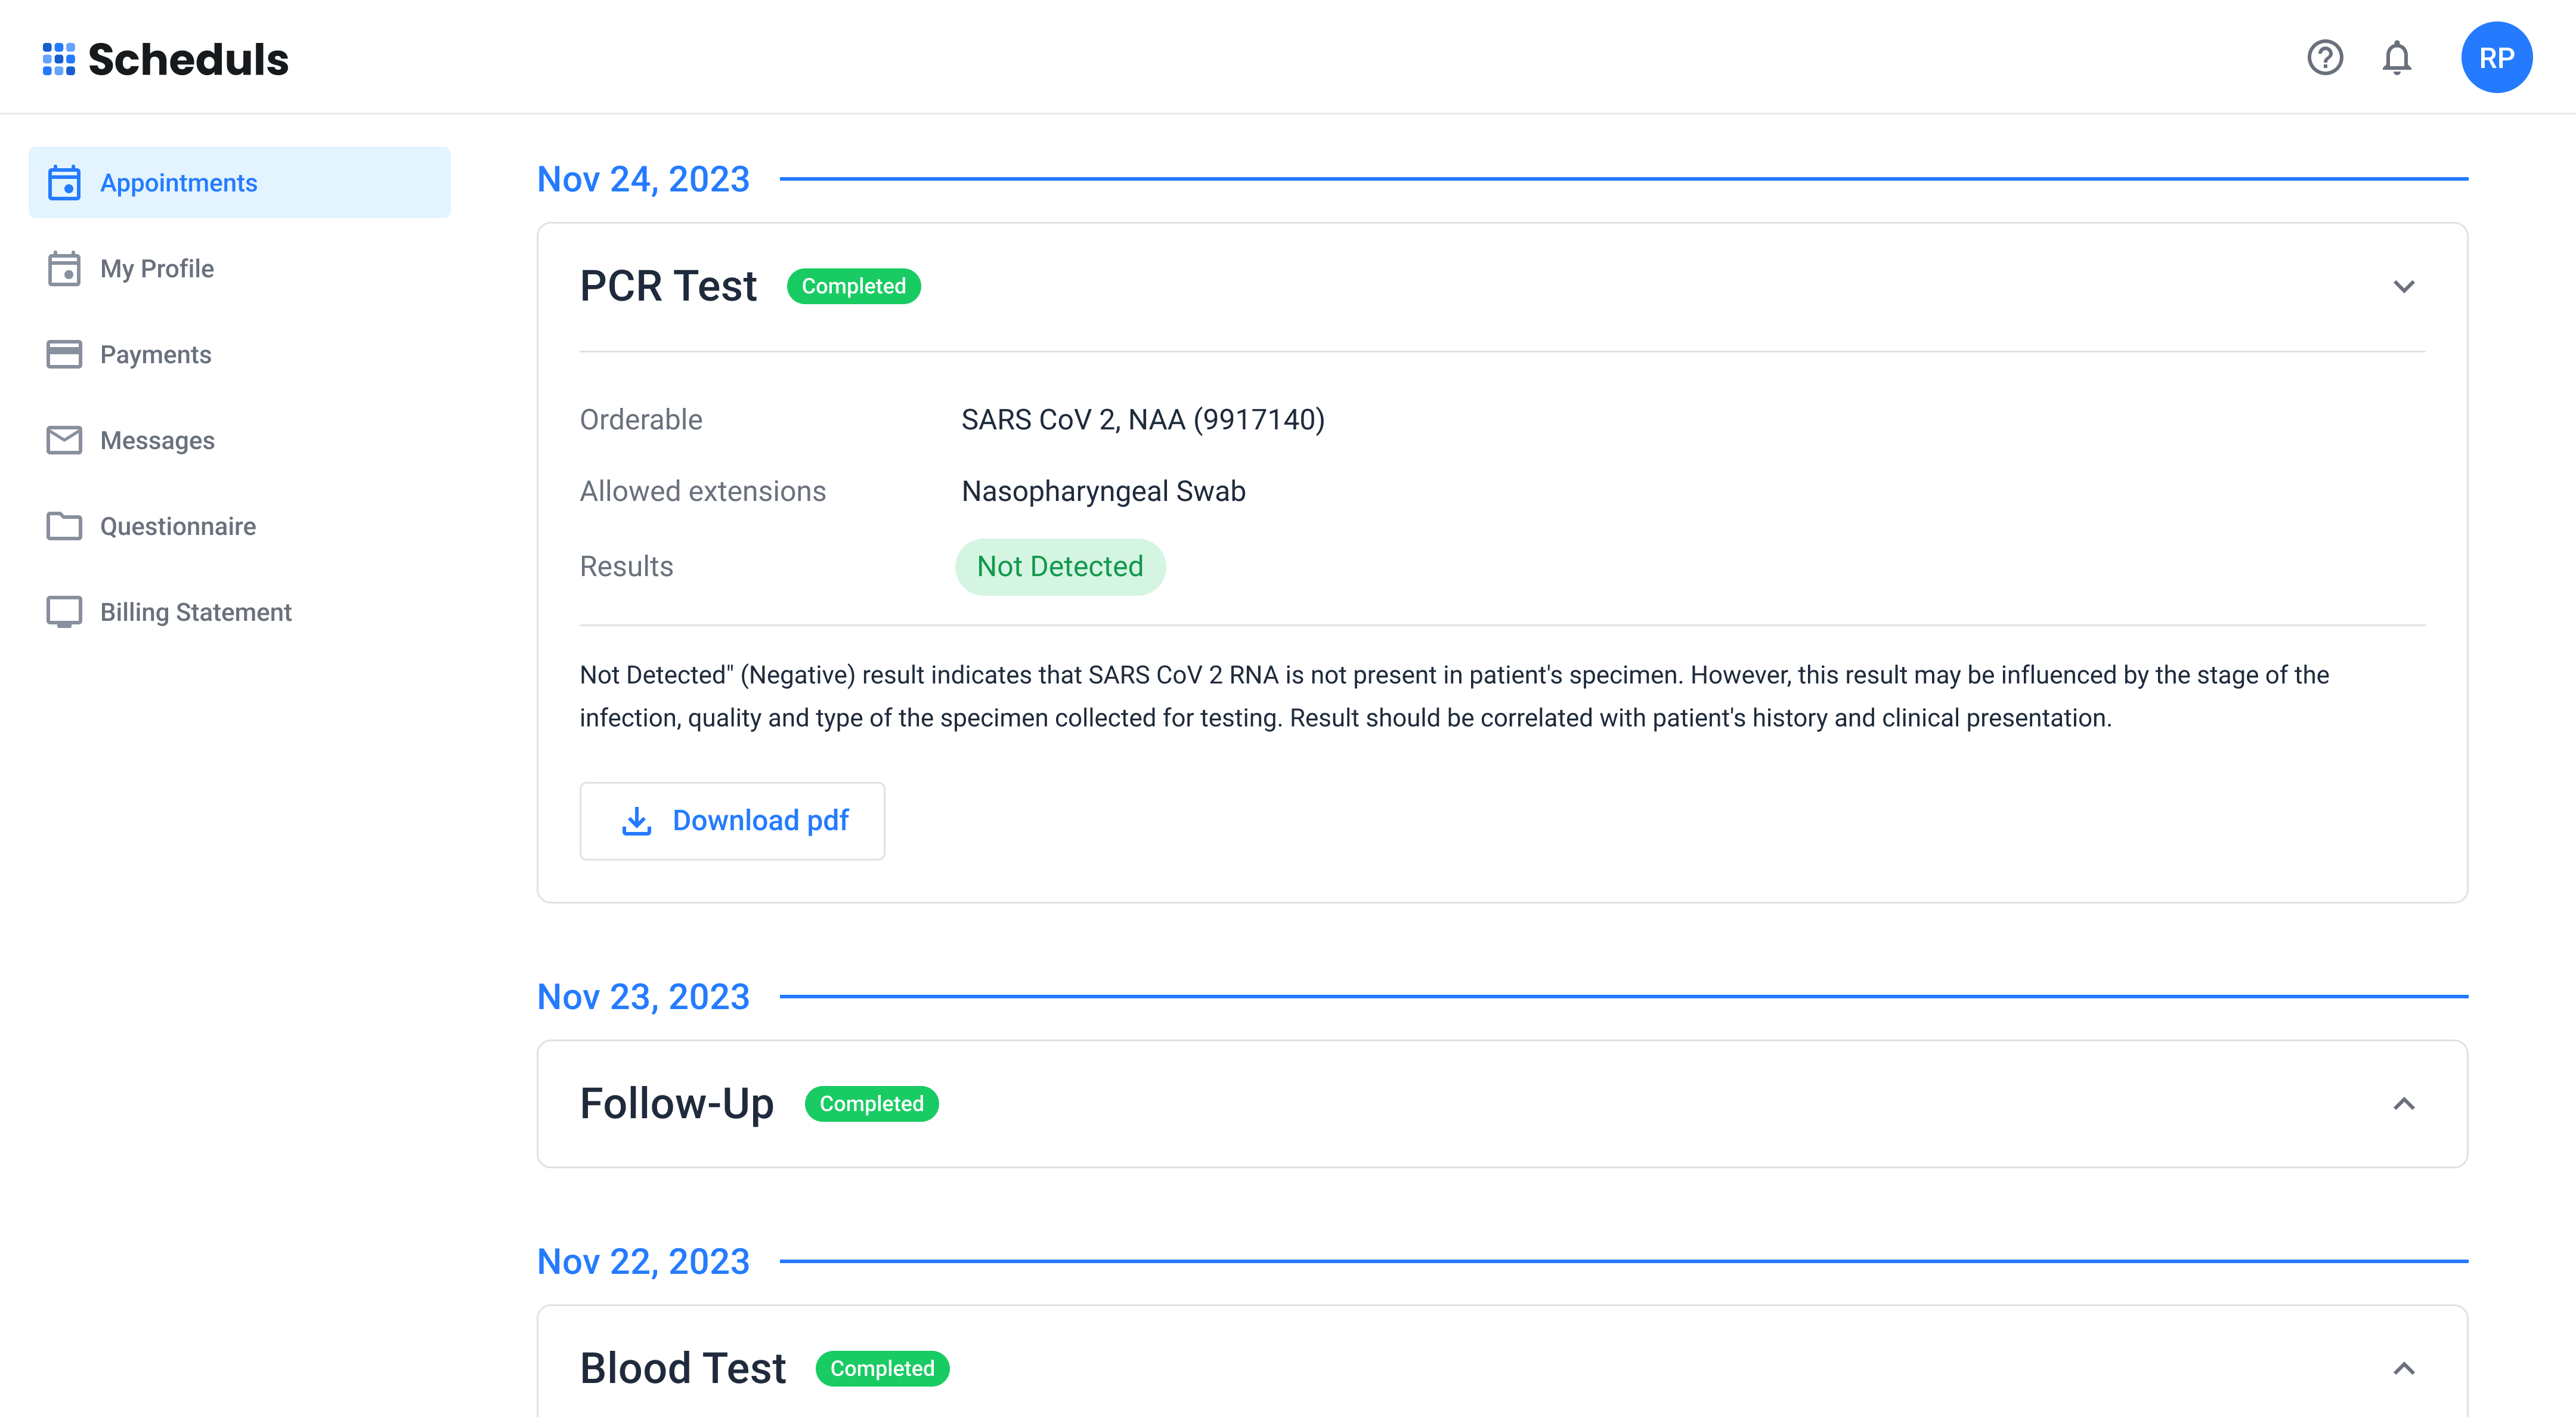Click the download arrow icon
The width and height of the screenshot is (2576, 1417).
[637, 821]
